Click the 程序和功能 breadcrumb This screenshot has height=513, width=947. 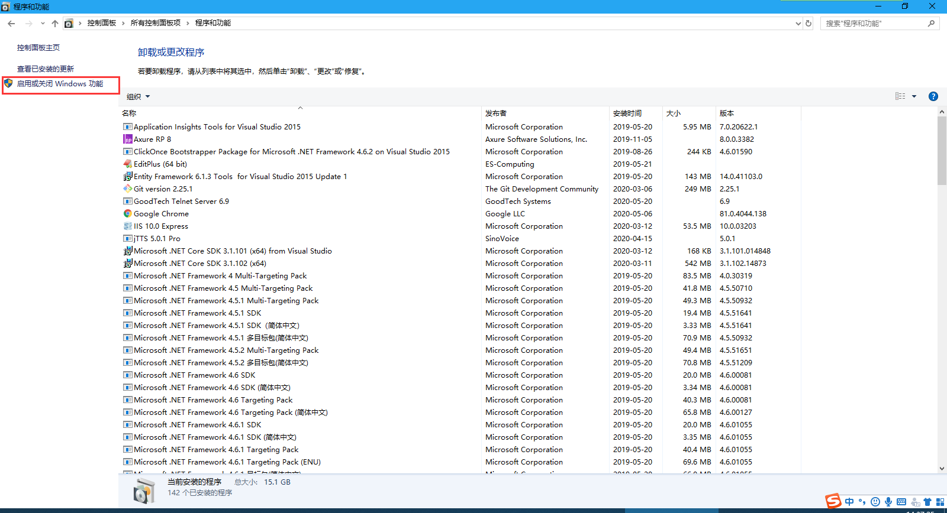pos(213,23)
